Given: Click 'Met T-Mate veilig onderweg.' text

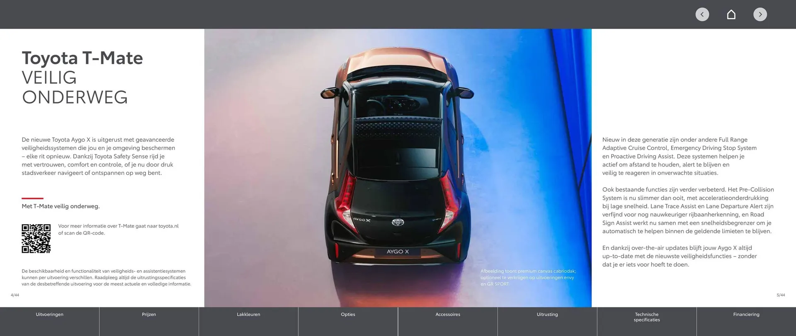Looking at the screenshot, I should [x=61, y=206].
